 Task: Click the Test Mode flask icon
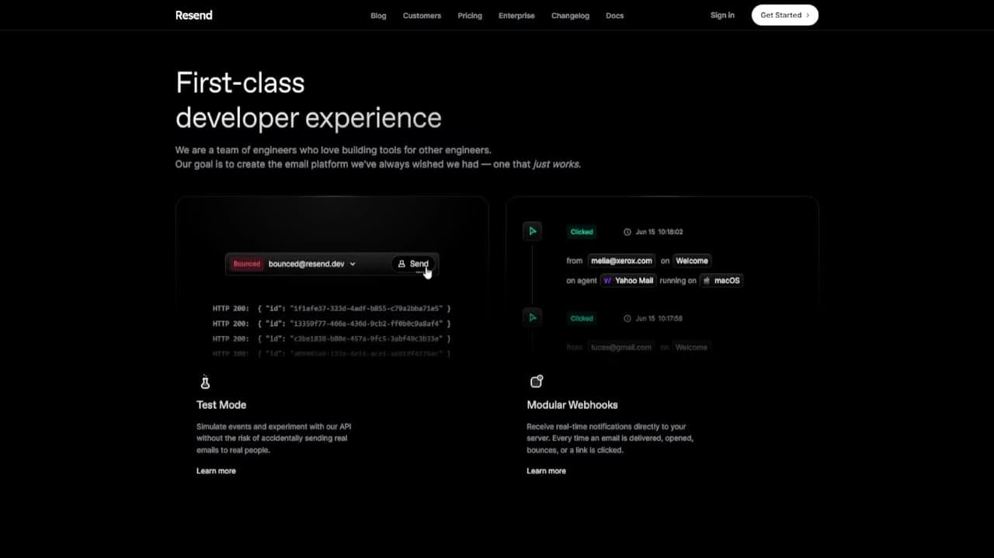tap(205, 382)
